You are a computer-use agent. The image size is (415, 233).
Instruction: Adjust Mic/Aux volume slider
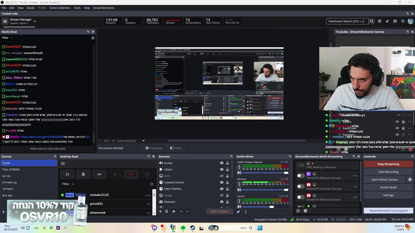click(x=265, y=190)
